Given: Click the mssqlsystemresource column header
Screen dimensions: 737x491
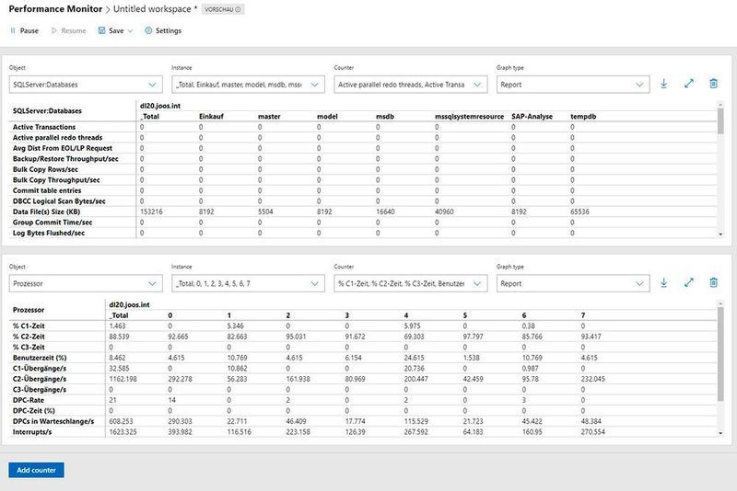Looking at the screenshot, I should (x=469, y=116).
